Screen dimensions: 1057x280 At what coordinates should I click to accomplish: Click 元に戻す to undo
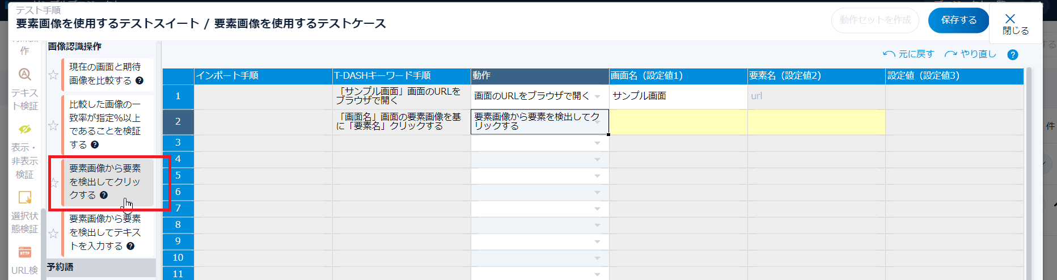click(x=908, y=54)
